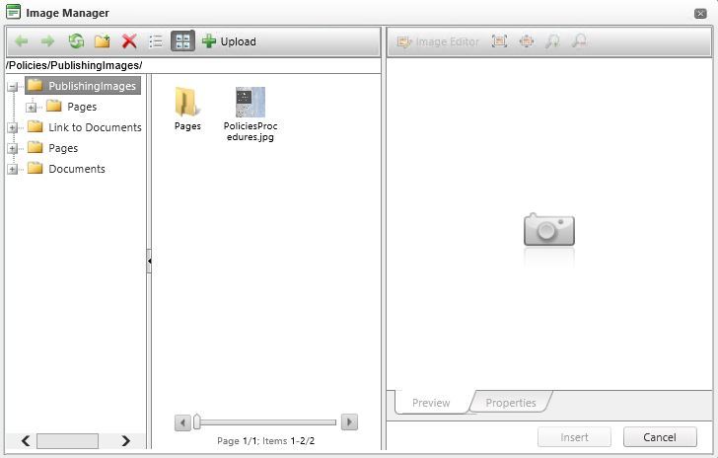The image size is (718, 458).
Task: Switch to thumbnails view mode
Action: (182, 41)
